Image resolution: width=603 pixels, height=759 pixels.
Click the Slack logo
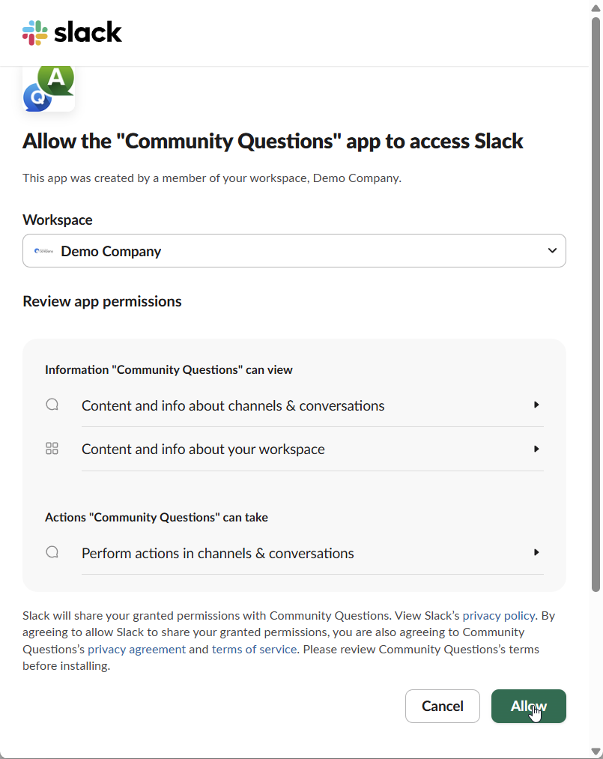pyautogui.click(x=72, y=32)
